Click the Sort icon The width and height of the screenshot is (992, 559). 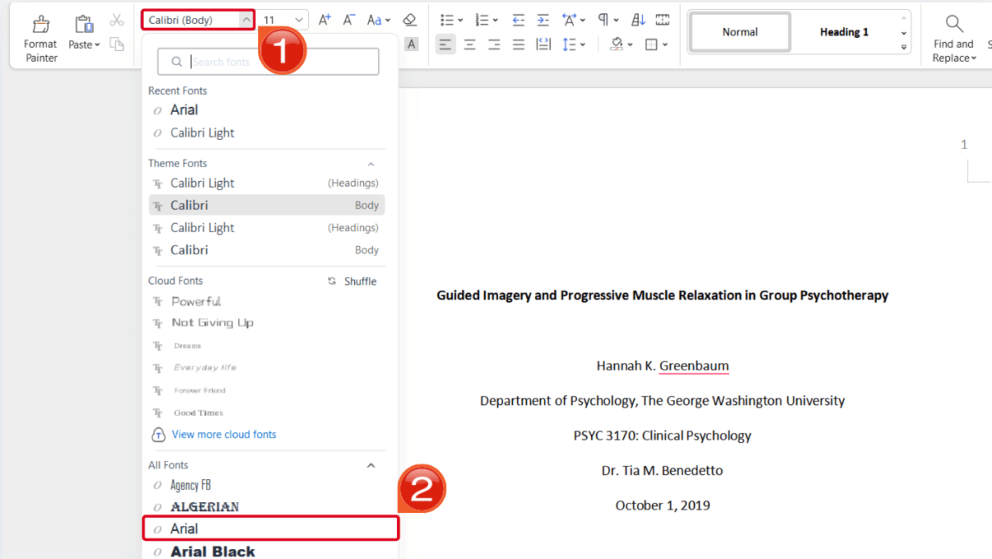pyautogui.click(x=639, y=20)
